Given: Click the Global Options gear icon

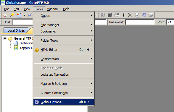Looking at the screenshot, I should 37,102.
